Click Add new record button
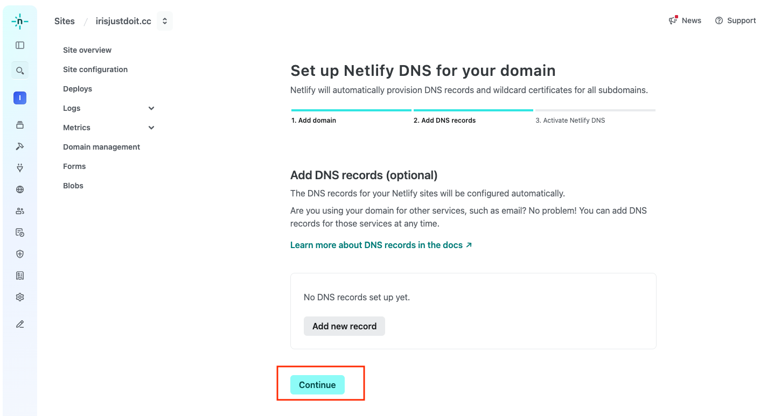Image resolution: width=774 pixels, height=416 pixels. tap(344, 326)
